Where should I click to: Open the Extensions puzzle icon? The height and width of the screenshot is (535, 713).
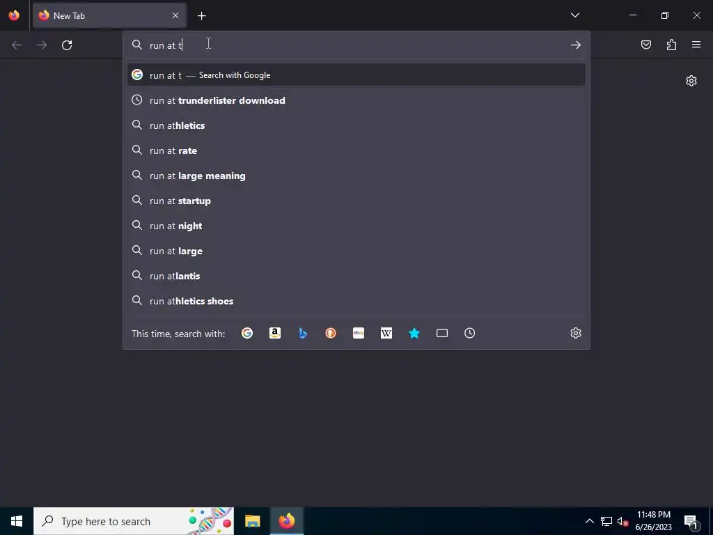(671, 45)
